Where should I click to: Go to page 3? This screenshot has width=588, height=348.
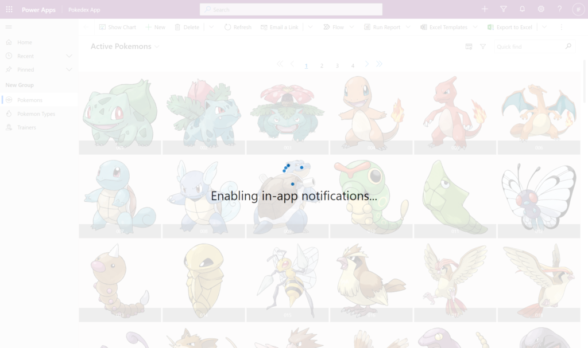(337, 65)
